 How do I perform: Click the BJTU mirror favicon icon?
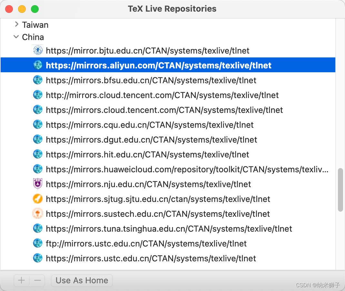point(38,50)
